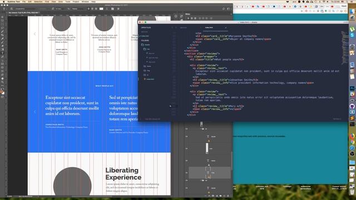The height and width of the screenshot is (200, 356).
Task: Click the Sublime minimap on the right edge
Action: pos(345,48)
